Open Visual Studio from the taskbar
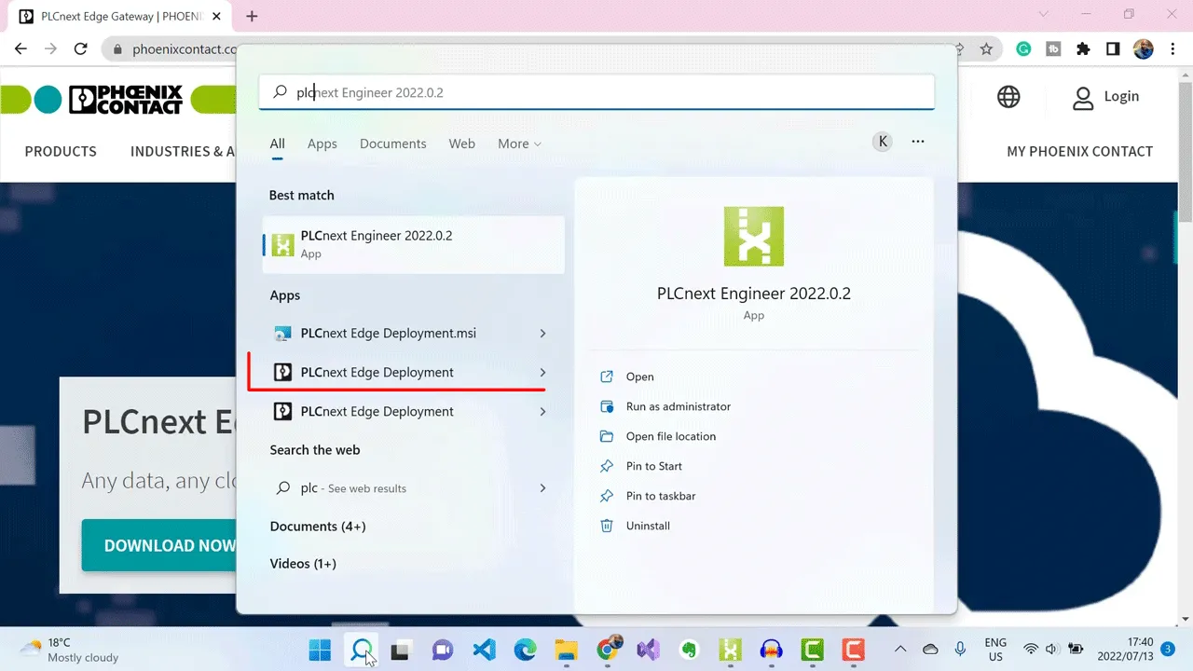This screenshot has height=671, width=1193. pos(648,650)
